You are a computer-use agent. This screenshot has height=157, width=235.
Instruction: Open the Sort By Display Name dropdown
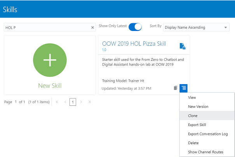pos(196,28)
